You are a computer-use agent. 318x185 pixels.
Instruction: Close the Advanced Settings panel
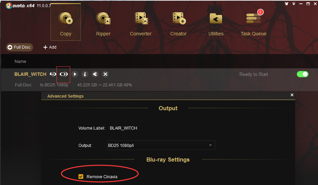point(292,95)
